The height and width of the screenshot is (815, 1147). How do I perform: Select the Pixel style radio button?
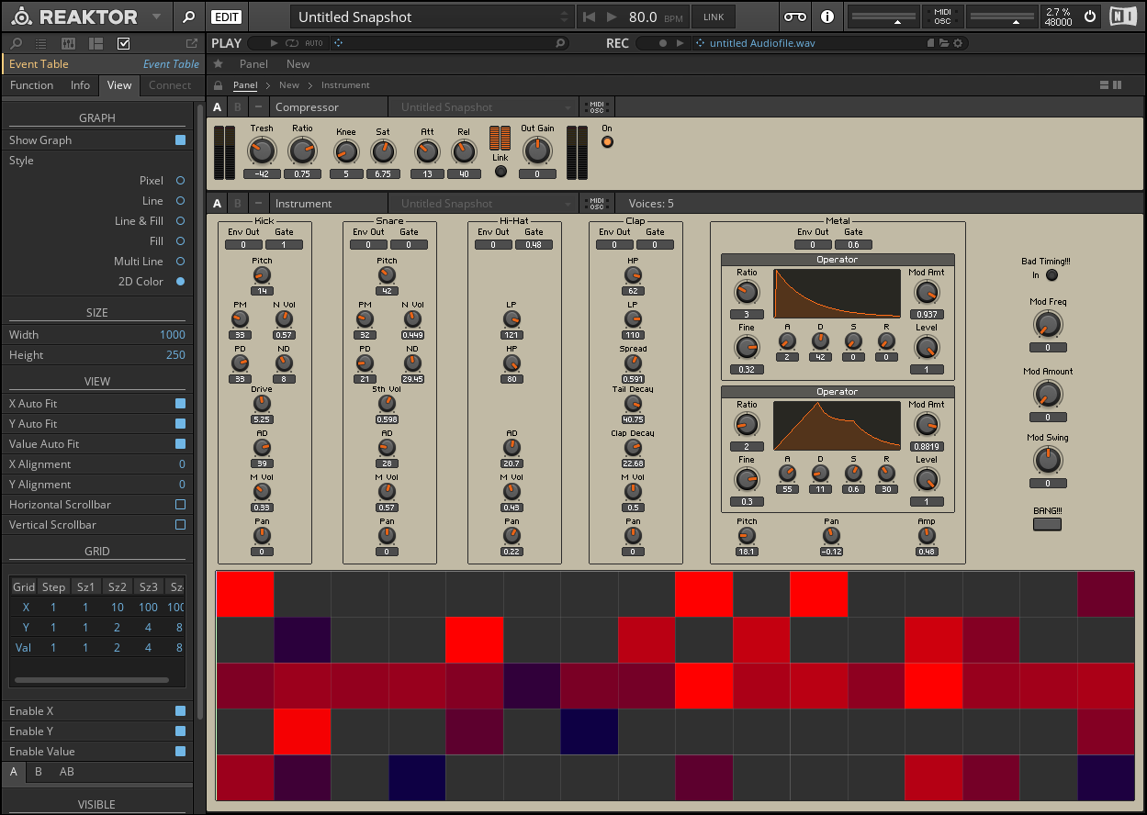point(180,181)
